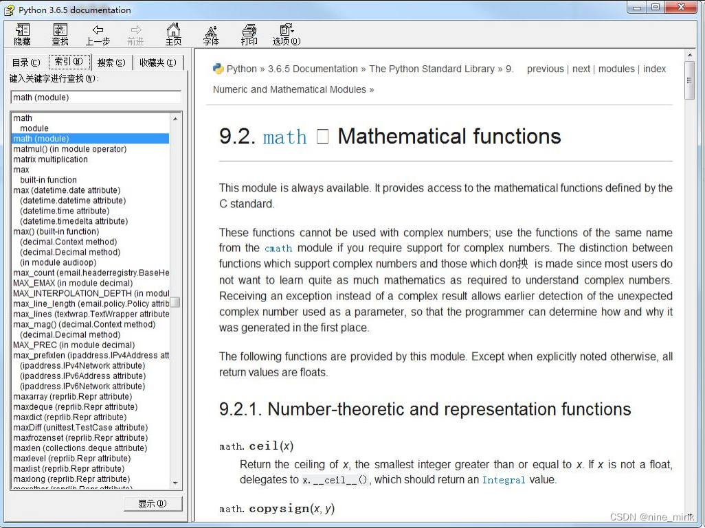Click the keyword input field with math (module)
705x528 pixels.
[x=96, y=97]
